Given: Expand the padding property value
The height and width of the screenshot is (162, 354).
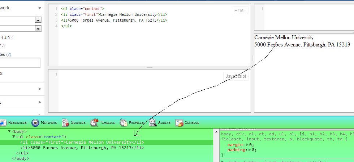Looking at the screenshot, I should 250,150.
